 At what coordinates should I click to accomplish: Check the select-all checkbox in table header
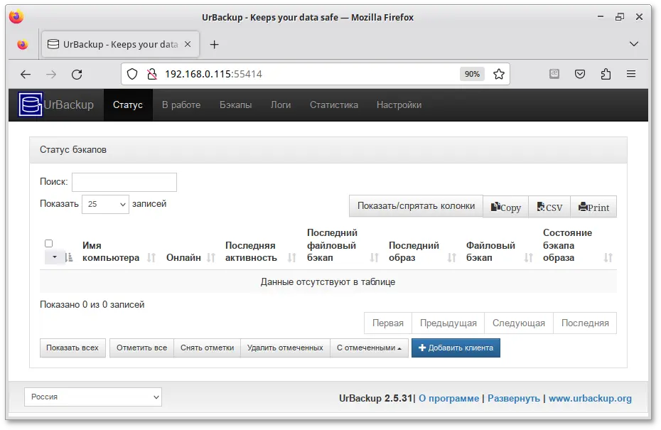click(48, 243)
